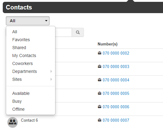Viewport: 163px width, 129px height.
Task: Call number 070 0000 0005
Action: (x=116, y=93)
